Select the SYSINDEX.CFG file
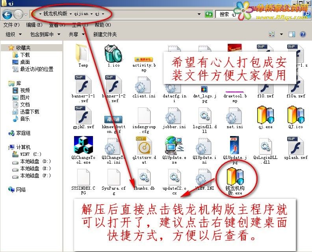The height and width of the screenshot is (252, 312). pyautogui.click(x=83, y=182)
